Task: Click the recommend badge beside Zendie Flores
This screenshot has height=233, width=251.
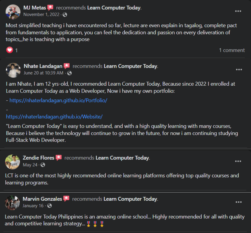Action: pos(59,158)
